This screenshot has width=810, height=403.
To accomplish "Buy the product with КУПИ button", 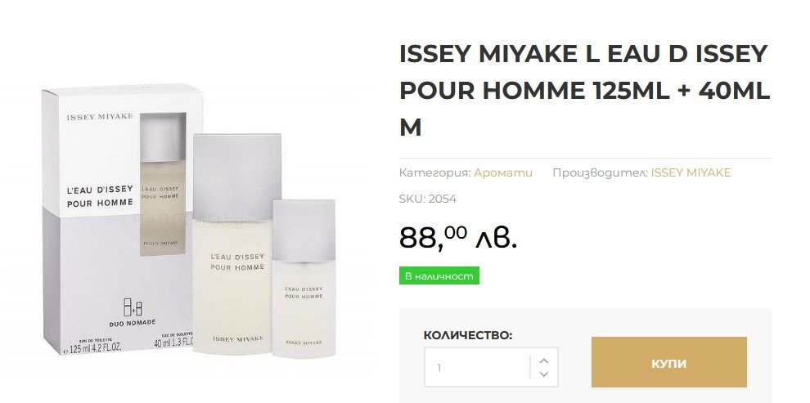I will tap(669, 362).
